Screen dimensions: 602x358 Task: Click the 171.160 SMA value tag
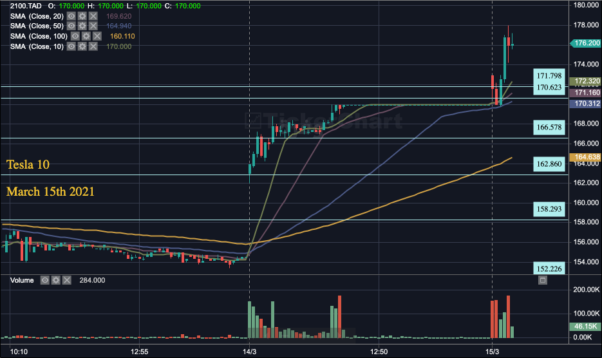tap(585, 93)
